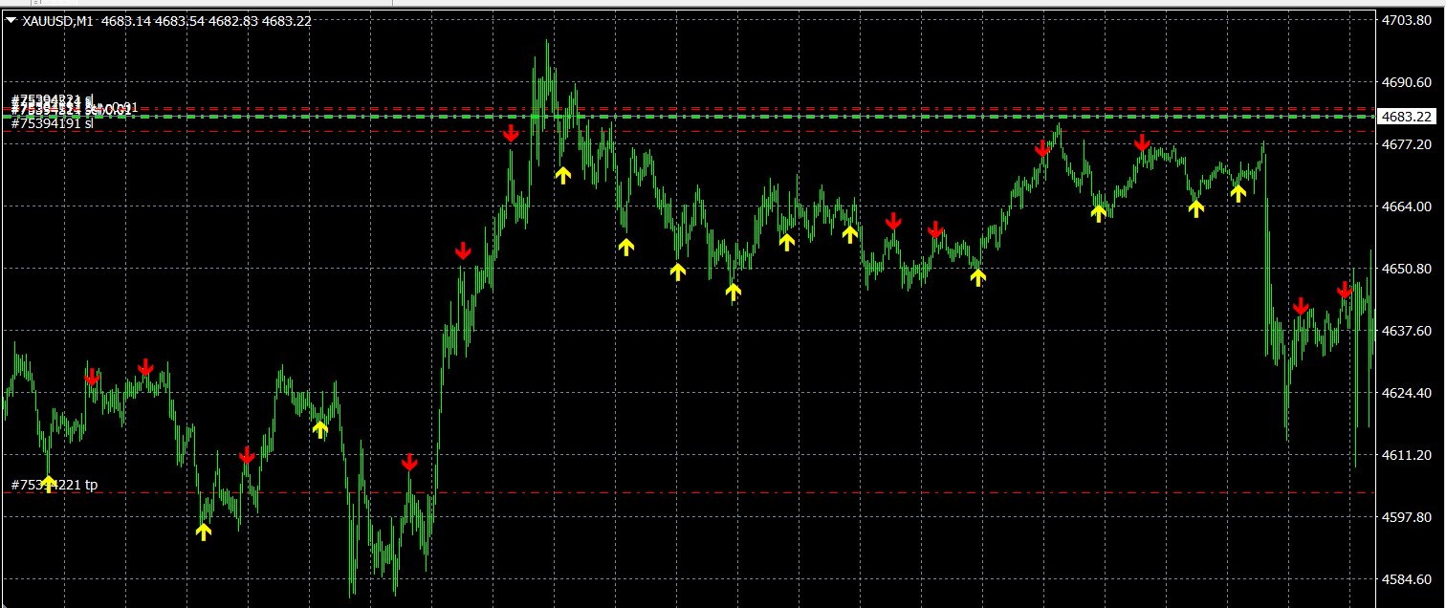
Task: Click the rightmost yellow up signal arrow
Action: pyautogui.click(x=1238, y=193)
